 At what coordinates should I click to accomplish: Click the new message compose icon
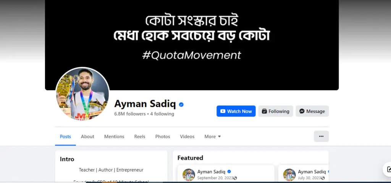(x=388, y=169)
